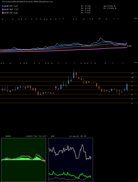138x182 pixels.
Task: Click the 'Pre V: 0.026 M' value
Action: point(110,8)
